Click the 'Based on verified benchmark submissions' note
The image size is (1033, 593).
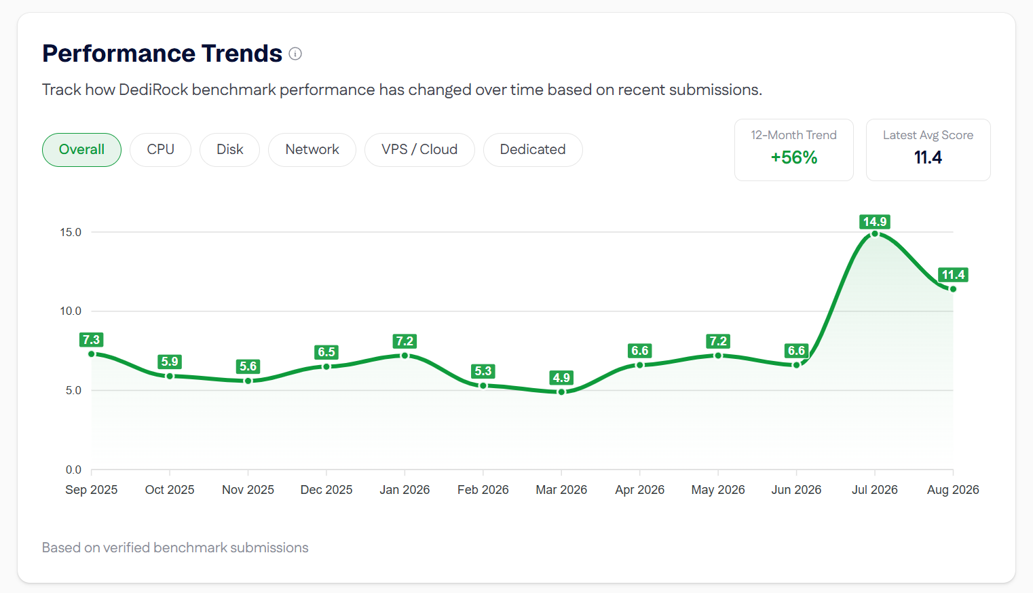pyautogui.click(x=175, y=548)
